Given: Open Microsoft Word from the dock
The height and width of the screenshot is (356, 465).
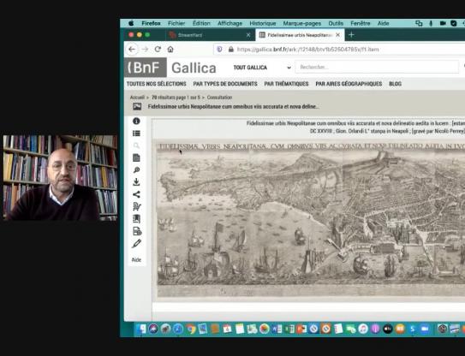Looking at the screenshot, I should [277, 329].
